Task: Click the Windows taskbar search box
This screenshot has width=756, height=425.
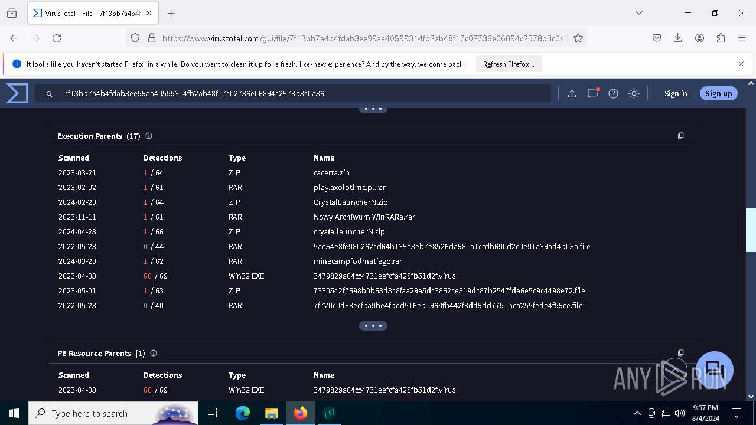Action: click(113, 413)
